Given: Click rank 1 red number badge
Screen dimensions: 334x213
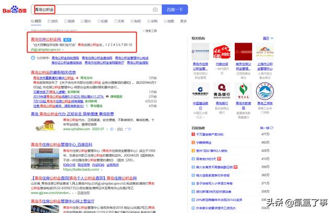Looking at the screenshot, I should [x=193, y=134].
